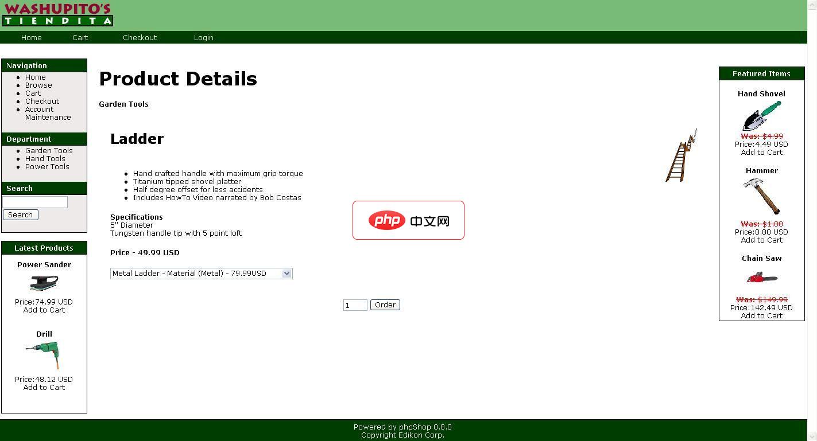This screenshot has width=817, height=441.
Task: Click the php中文网 watermark logo
Action: pyautogui.click(x=408, y=220)
